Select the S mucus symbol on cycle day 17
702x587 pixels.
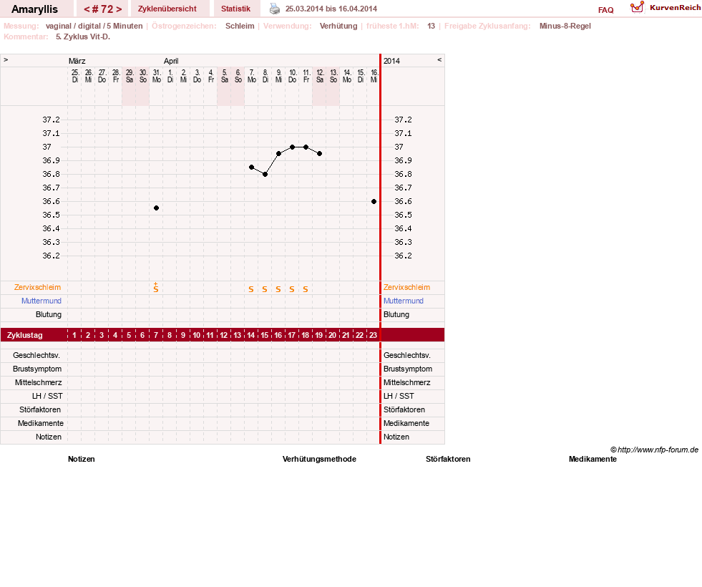click(292, 289)
